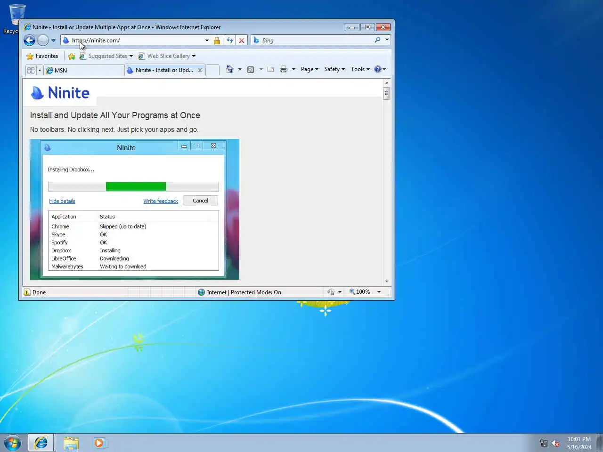Click the Show desktop strip
The height and width of the screenshot is (452, 603).
[x=599, y=443]
